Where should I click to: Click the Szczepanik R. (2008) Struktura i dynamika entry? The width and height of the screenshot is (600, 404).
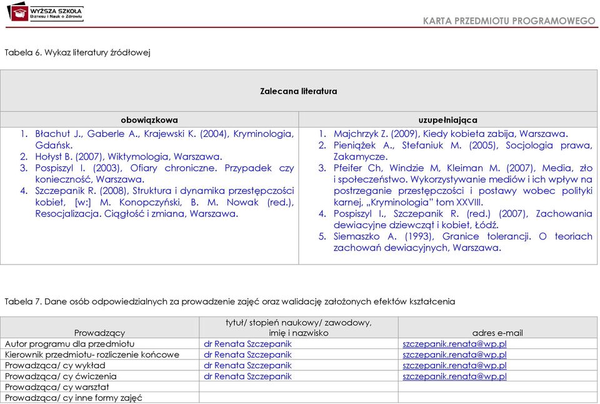[x=164, y=202]
